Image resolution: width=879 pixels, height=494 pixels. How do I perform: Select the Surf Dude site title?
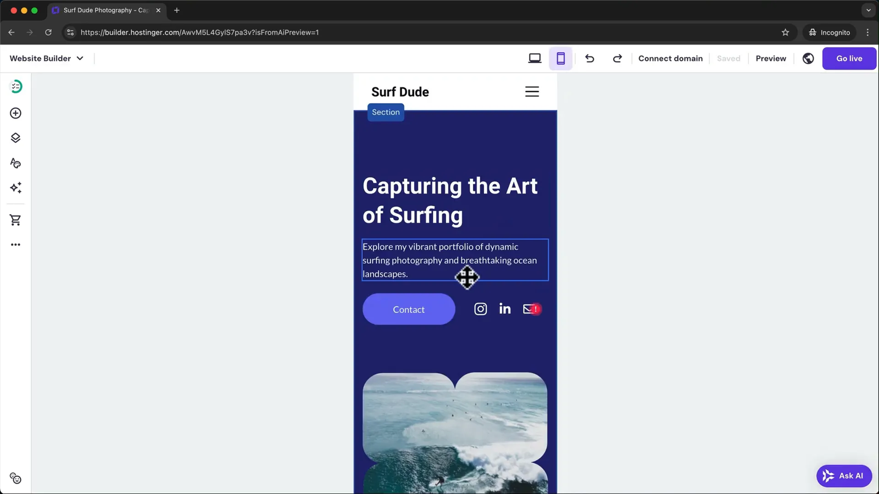pos(400,92)
